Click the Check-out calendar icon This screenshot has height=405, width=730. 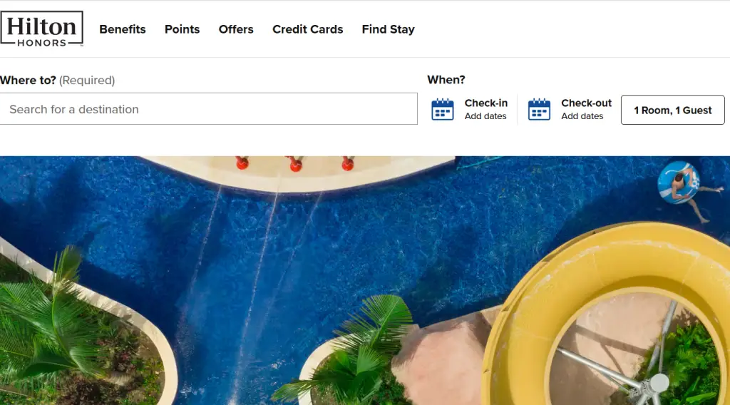(x=539, y=109)
